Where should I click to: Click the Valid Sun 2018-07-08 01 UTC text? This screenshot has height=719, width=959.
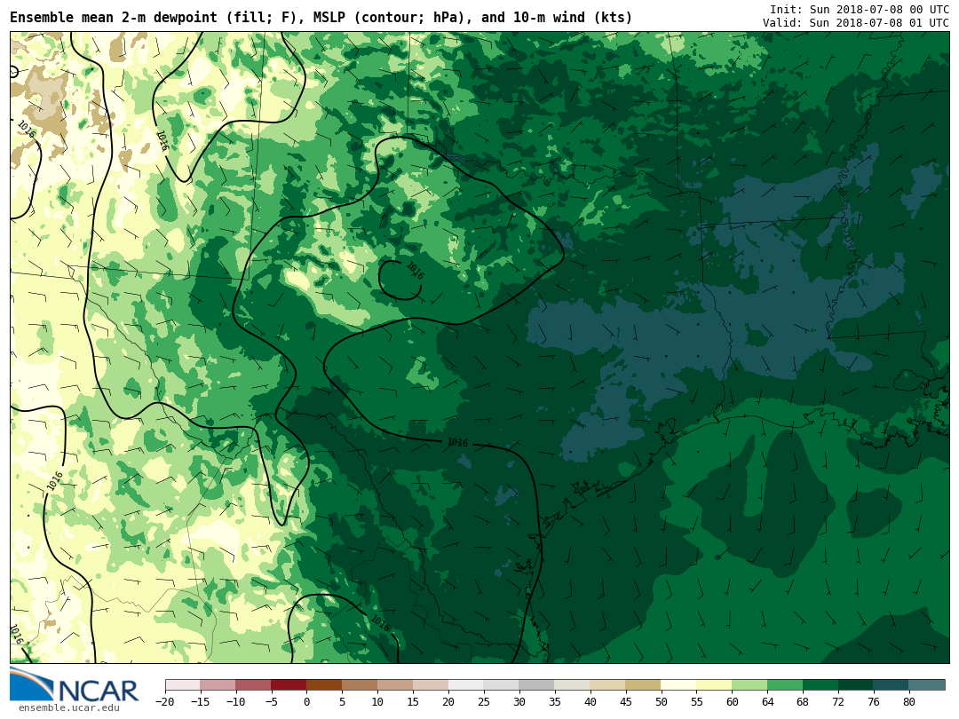[x=855, y=23]
